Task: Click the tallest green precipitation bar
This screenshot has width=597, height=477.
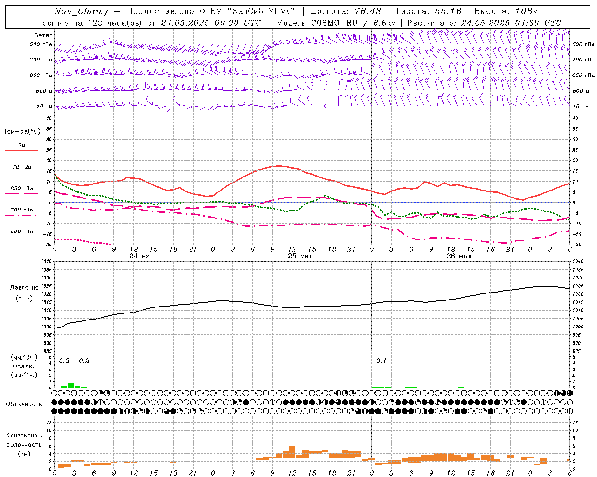Action: 71,385
